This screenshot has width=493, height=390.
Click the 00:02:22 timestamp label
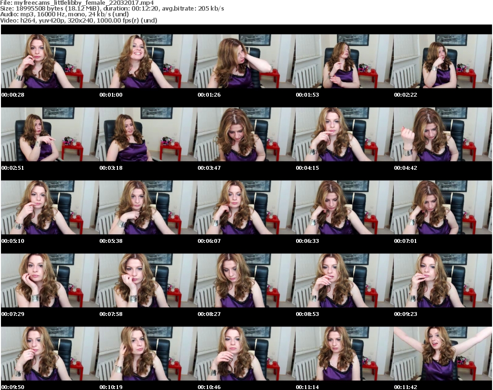[405, 95]
